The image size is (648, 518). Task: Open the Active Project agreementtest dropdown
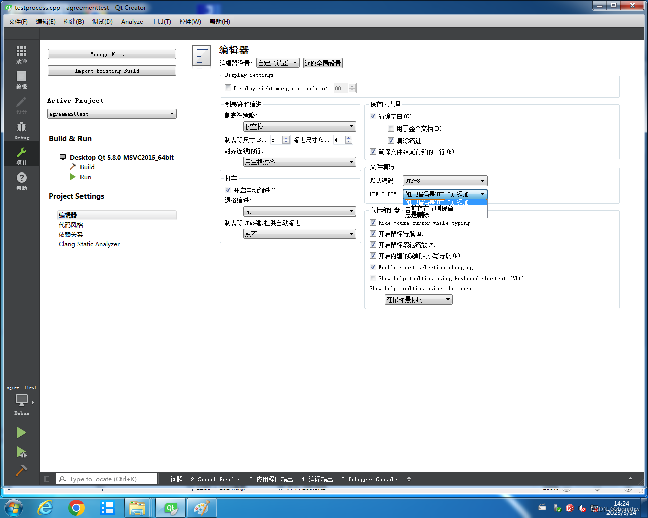pyautogui.click(x=111, y=114)
